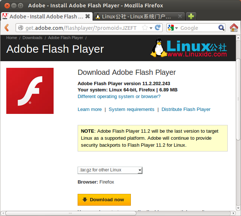The image size is (241, 216).
Task: Click the vertical scrollbar thumb
Action: (238, 99)
